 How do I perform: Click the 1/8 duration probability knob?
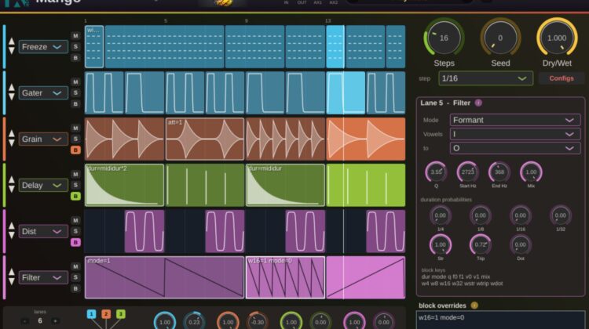pos(481,215)
